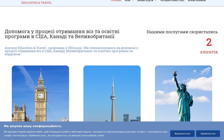Click the heading 'Допомога у процесі отримання віз'
Viewport: 224px width, 140px height.
(62, 34)
